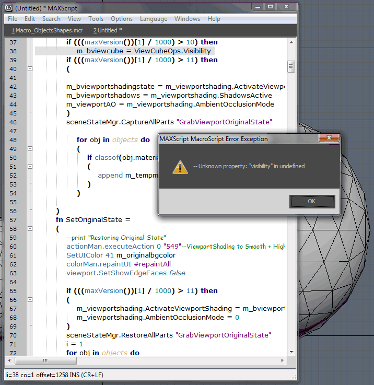Viewport: 374px width, 385px height.
Task: Click the horizontal scrollbar thumb
Action: (45, 360)
